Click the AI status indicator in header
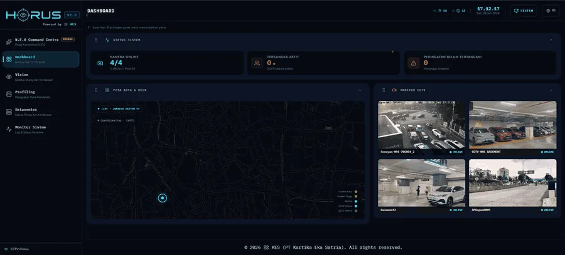Viewport: 565px width, 255px height. (459, 11)
